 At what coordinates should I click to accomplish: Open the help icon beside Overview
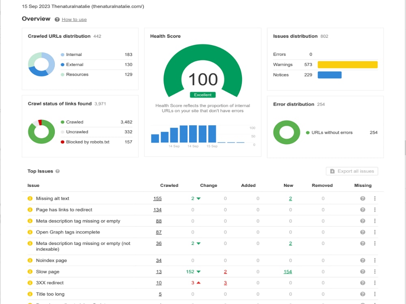point(57,19)
